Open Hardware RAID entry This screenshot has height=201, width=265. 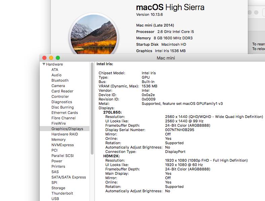point(65,134)
